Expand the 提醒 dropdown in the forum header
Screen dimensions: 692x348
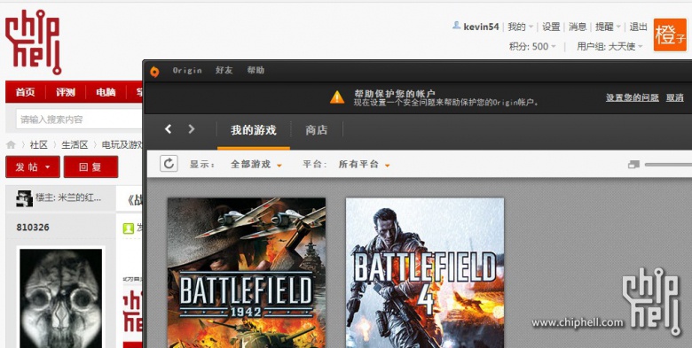tap(608, 27)
